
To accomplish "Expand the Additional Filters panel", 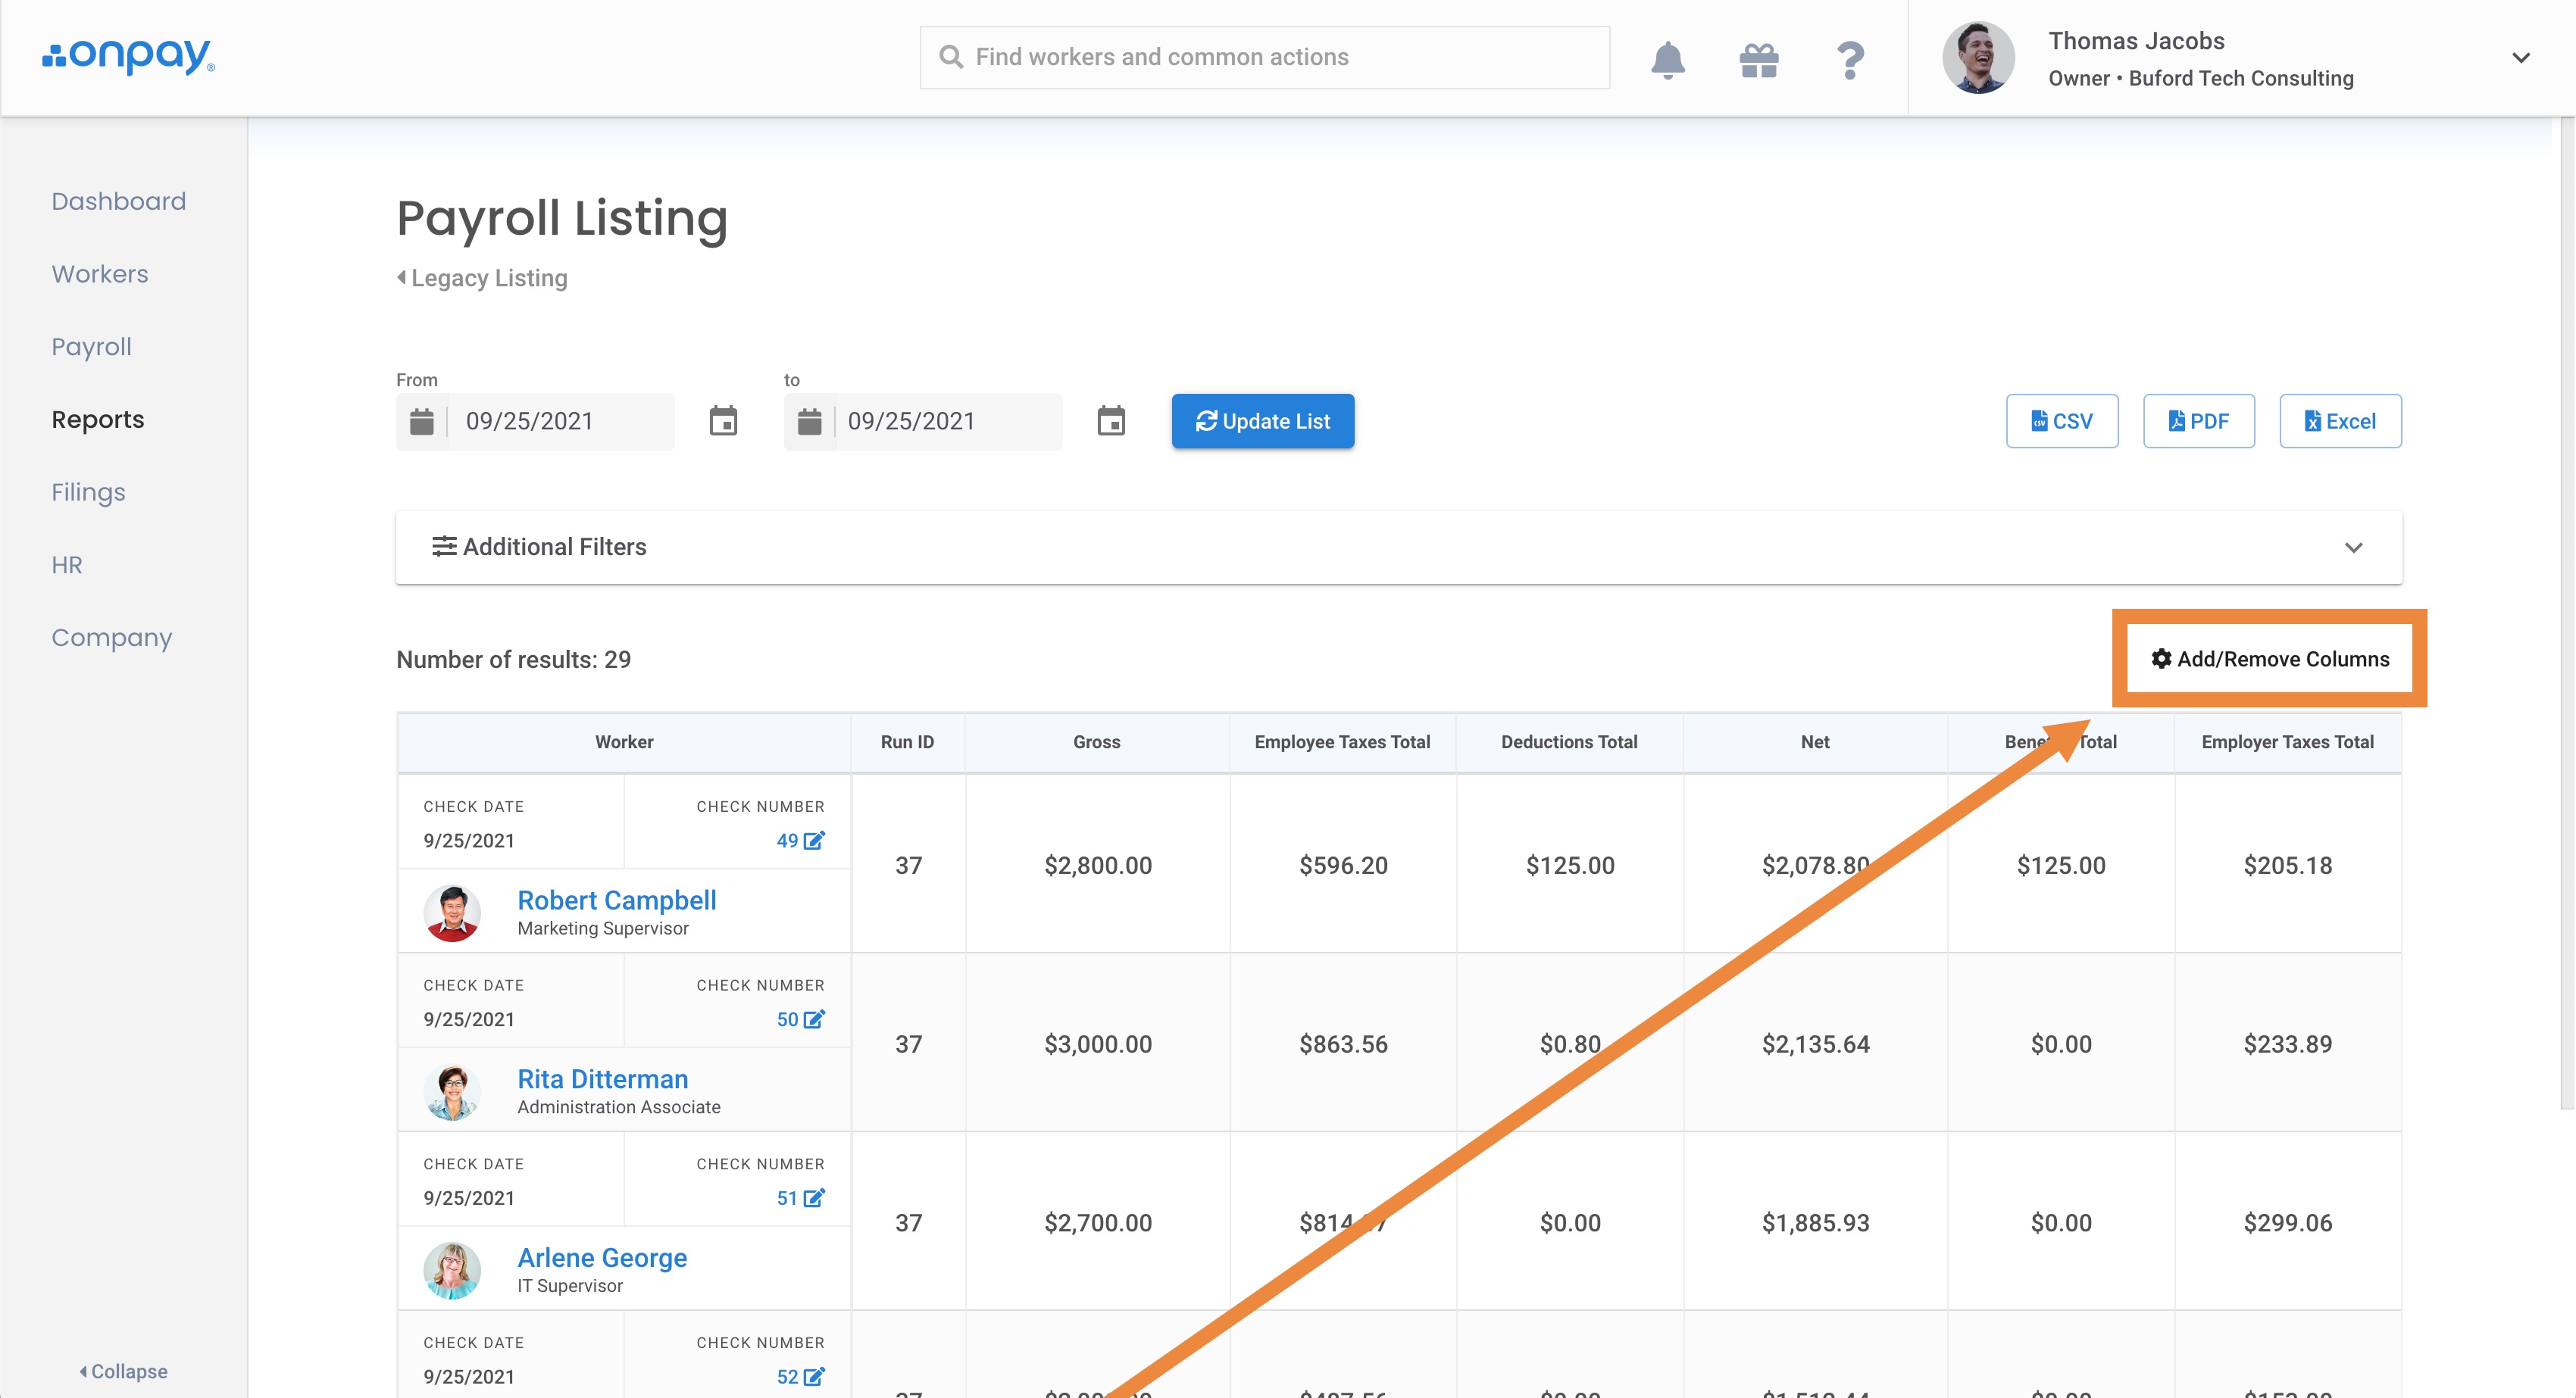I will tap(1399, 548).
